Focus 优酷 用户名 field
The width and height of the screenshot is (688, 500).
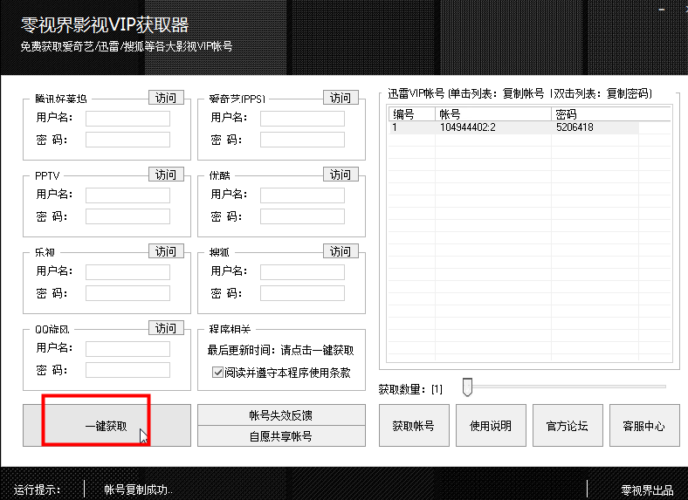[x=302, y=195]
